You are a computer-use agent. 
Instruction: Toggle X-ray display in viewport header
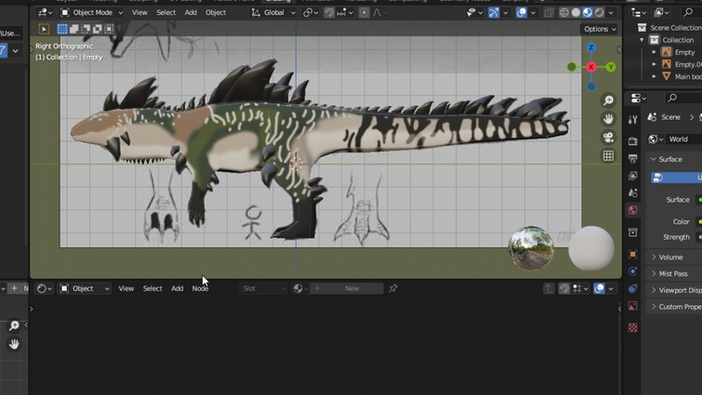click(x=549, y=13)
